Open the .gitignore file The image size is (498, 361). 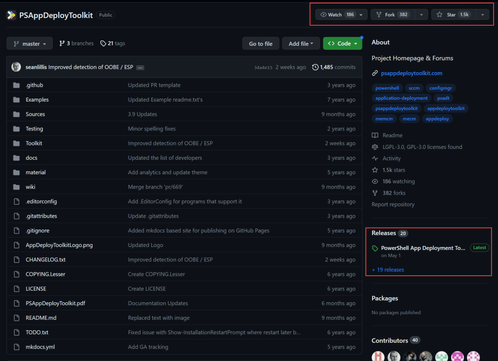point(37,231)
